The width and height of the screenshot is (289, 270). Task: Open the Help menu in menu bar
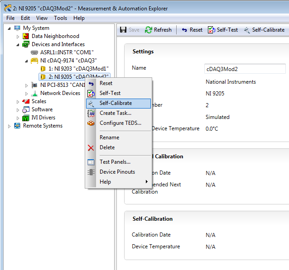(x=79, y=18)
